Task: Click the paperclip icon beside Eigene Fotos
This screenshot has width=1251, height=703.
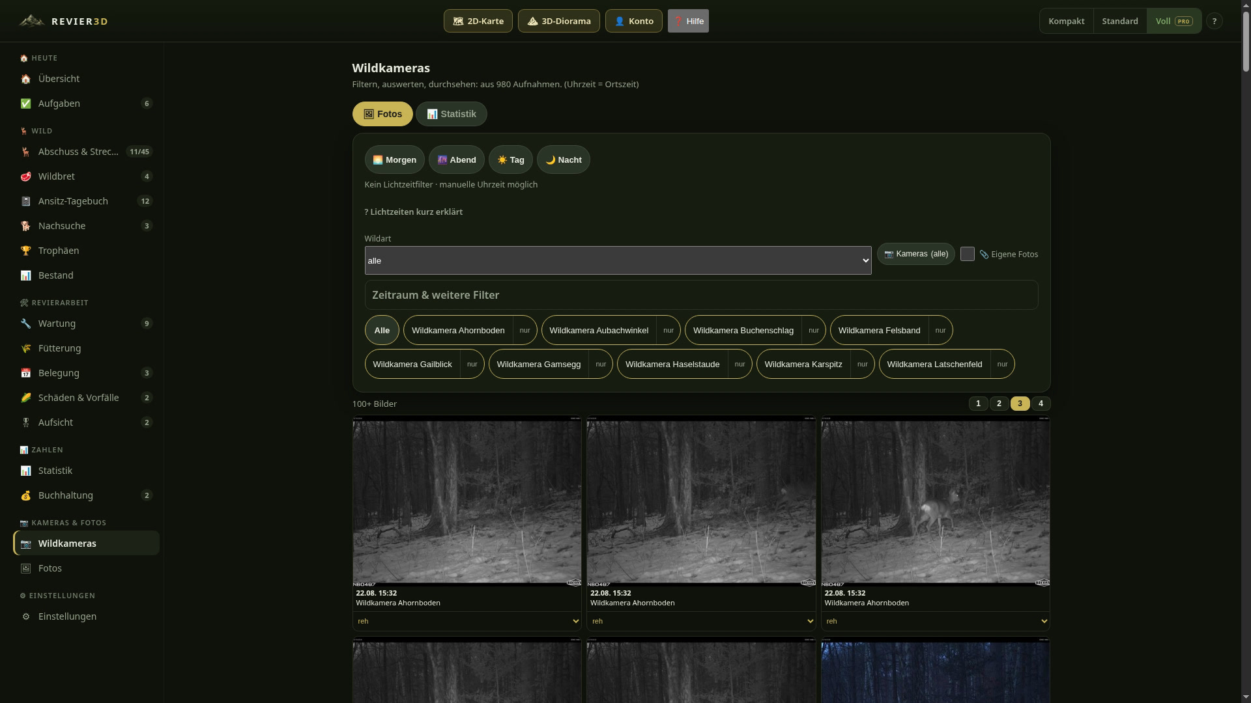Action: (x=984, y=255)
